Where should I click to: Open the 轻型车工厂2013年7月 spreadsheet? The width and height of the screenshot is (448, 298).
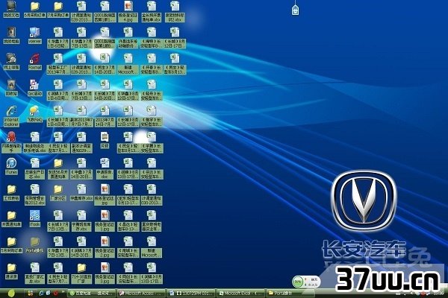[x=58, y=64]
